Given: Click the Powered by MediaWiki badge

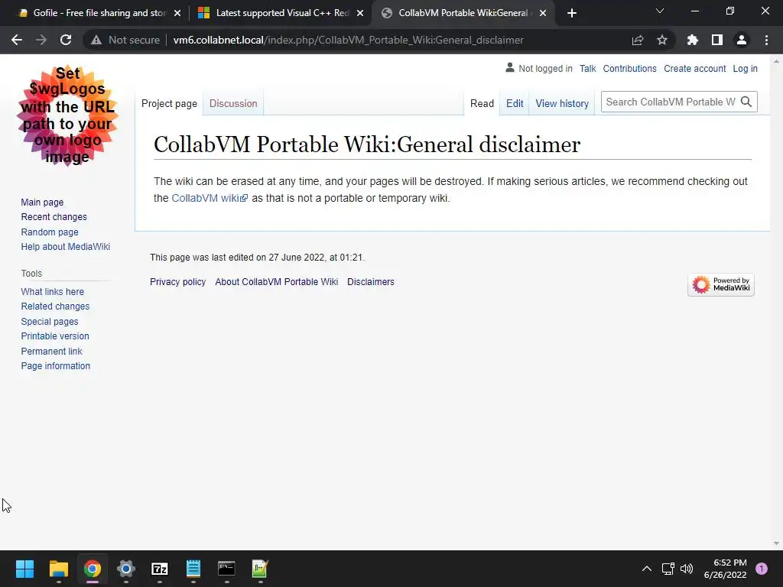Looking at the screenshot, I should coord(720,284).
